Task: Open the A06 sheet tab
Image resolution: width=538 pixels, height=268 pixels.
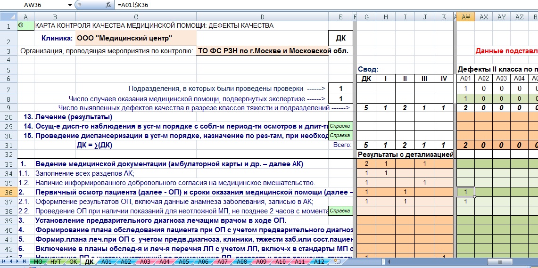Action: [x=203, y=262]
